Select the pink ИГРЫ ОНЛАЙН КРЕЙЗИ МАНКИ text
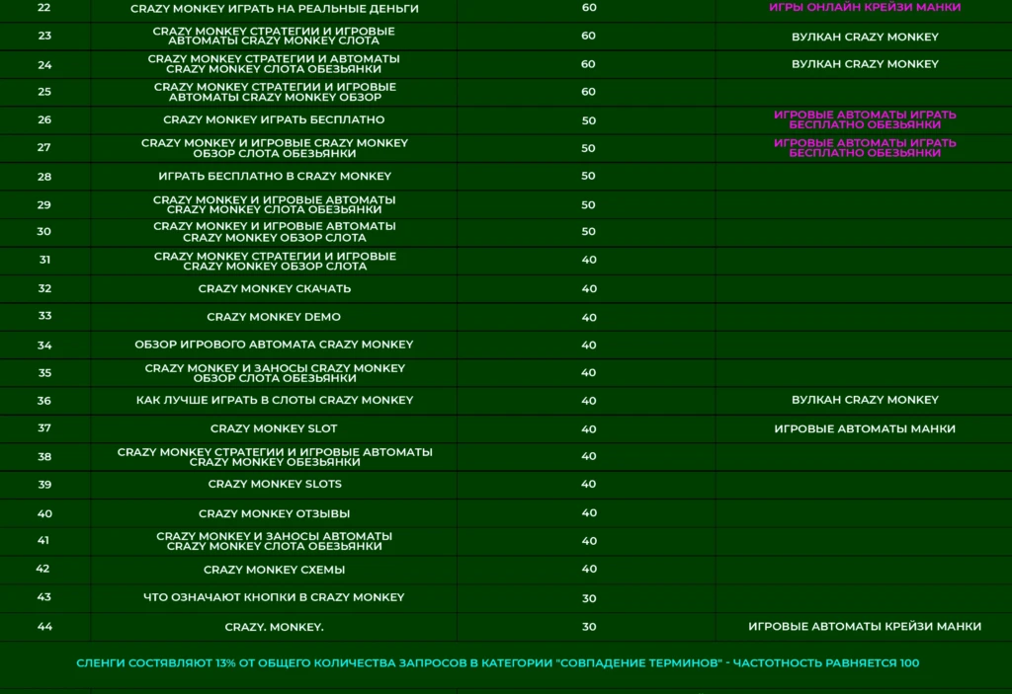The height and width of the screenshot is (694, 1012). pyautogui.click(x=864, y=7)
